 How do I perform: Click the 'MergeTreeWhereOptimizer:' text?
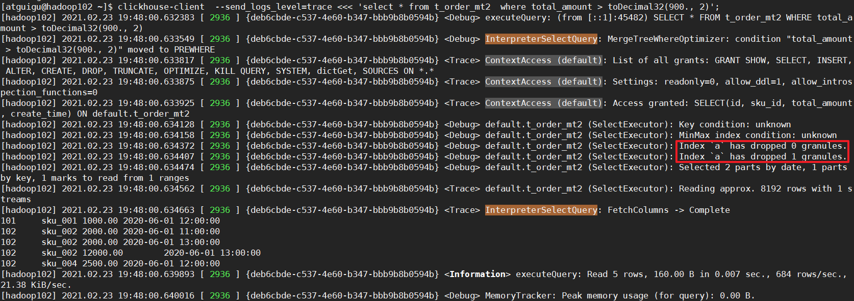coord(669,39)
